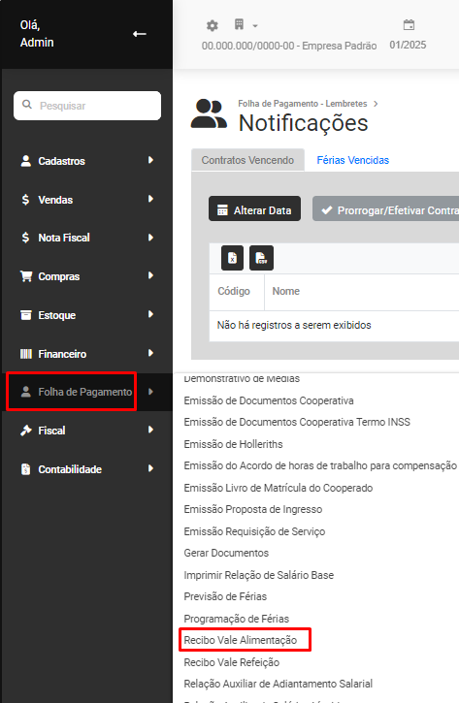This screenshot has width=459, height=703.
Task: Collapse sidebar with the back arrow icon
Action: (140, 34)
